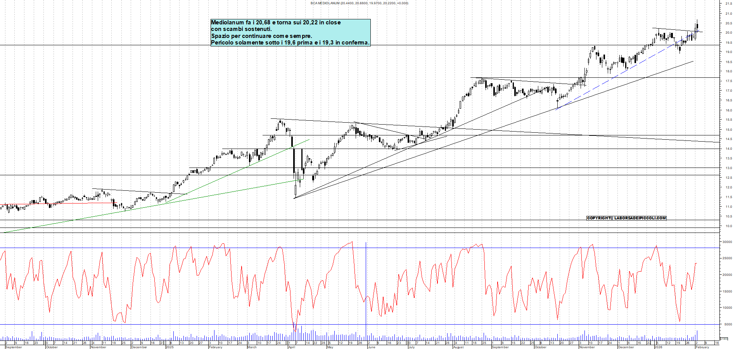Click the March month label on timeline
733x349 pixels.
click(252, 347)
